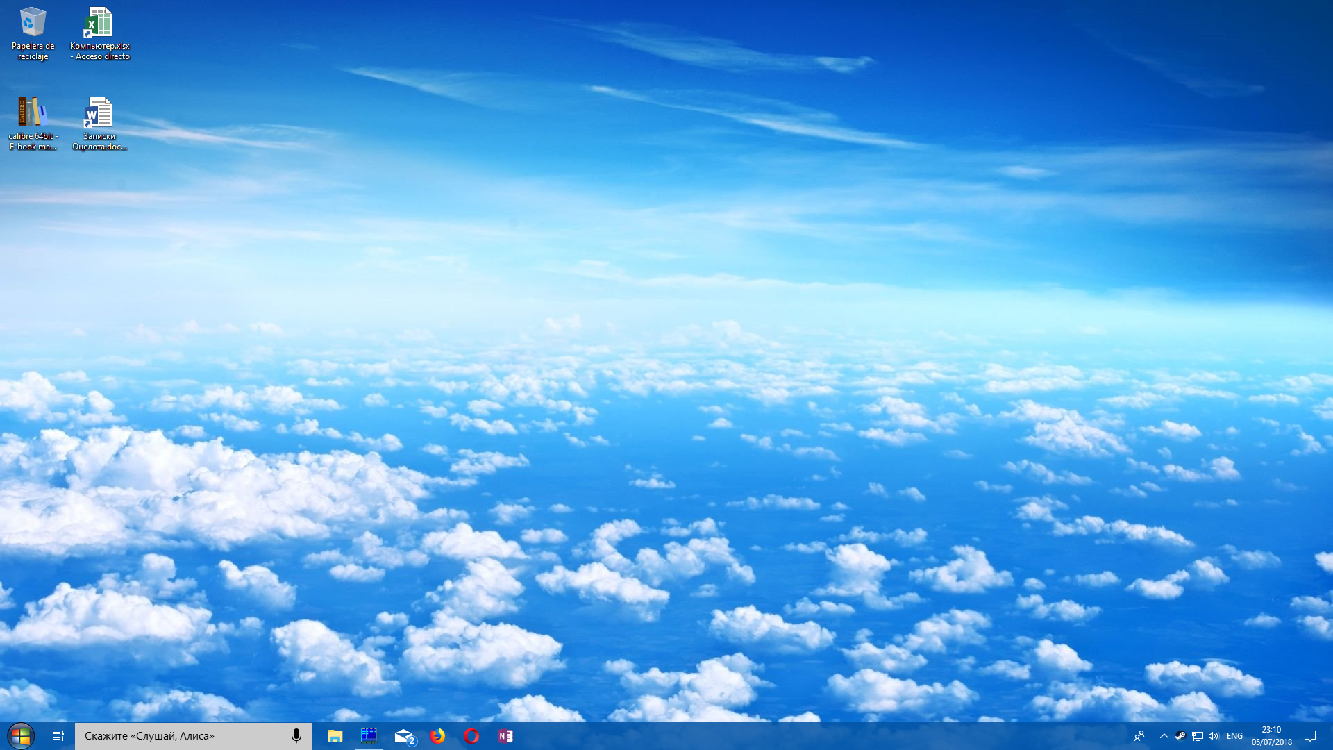Switch to the running blue-panels taskbar app

(x=369, y=735)
